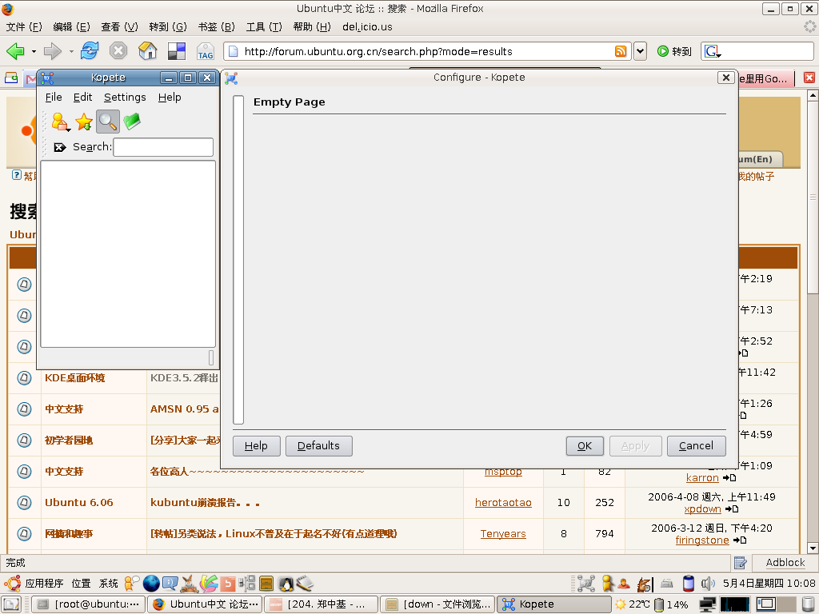Screen dimensions: 819x614
Task: Click the status bar notepad icon beside Adblock
Action: point(740,562)
